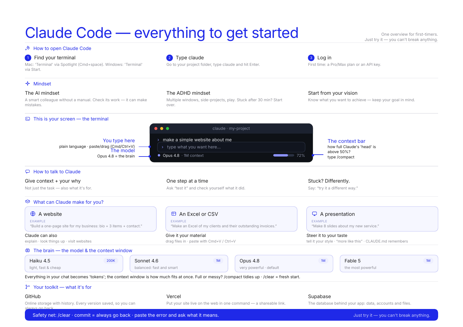Open the A website example card

(90, 219)
